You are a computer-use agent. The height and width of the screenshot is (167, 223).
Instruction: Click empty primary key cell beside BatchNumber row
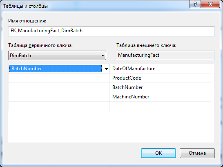click(x=59, y=87)
